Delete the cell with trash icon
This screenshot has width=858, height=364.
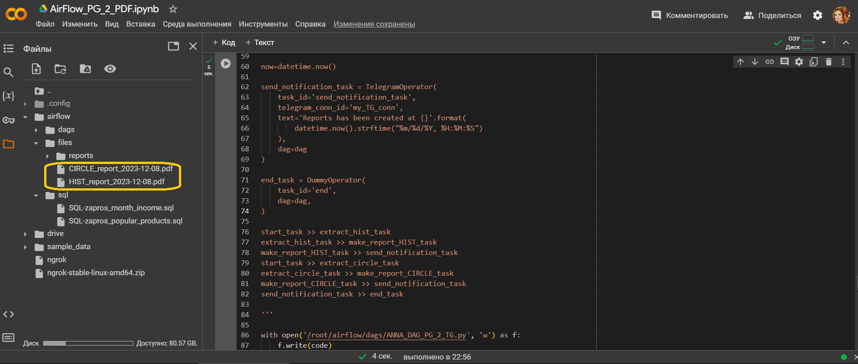point(828,62)
